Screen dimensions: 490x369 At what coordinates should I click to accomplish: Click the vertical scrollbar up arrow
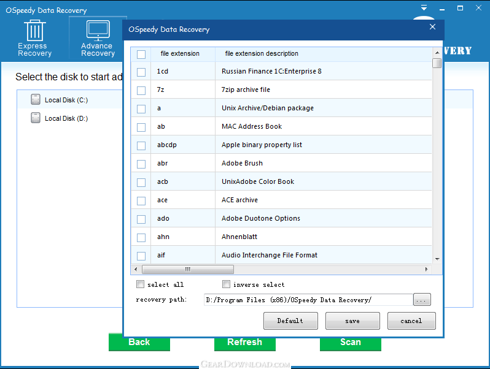pyautogui.click(x=437, y=52)
